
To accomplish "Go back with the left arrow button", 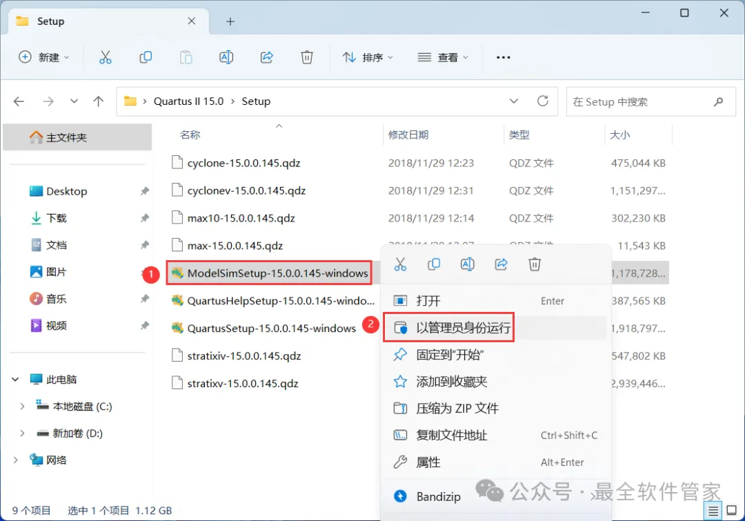I will point(19,101).
